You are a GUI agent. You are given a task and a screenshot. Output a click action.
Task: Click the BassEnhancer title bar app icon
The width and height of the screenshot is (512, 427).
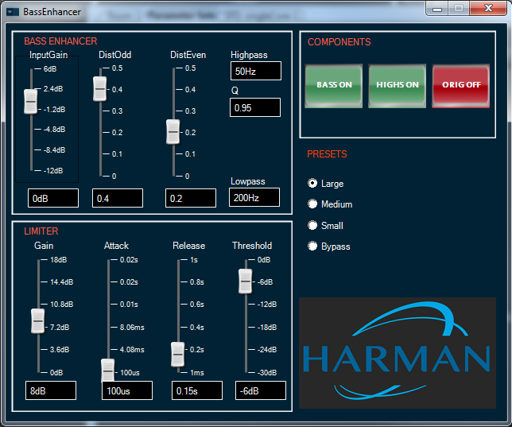(x=13, y=12)
